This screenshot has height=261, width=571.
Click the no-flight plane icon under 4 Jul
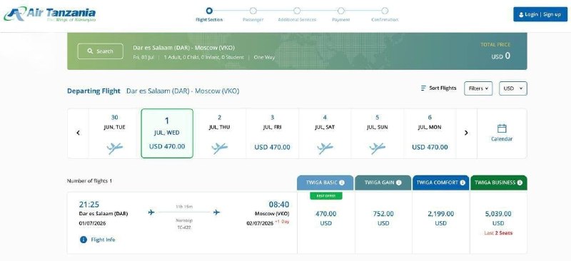coord(325,148)
